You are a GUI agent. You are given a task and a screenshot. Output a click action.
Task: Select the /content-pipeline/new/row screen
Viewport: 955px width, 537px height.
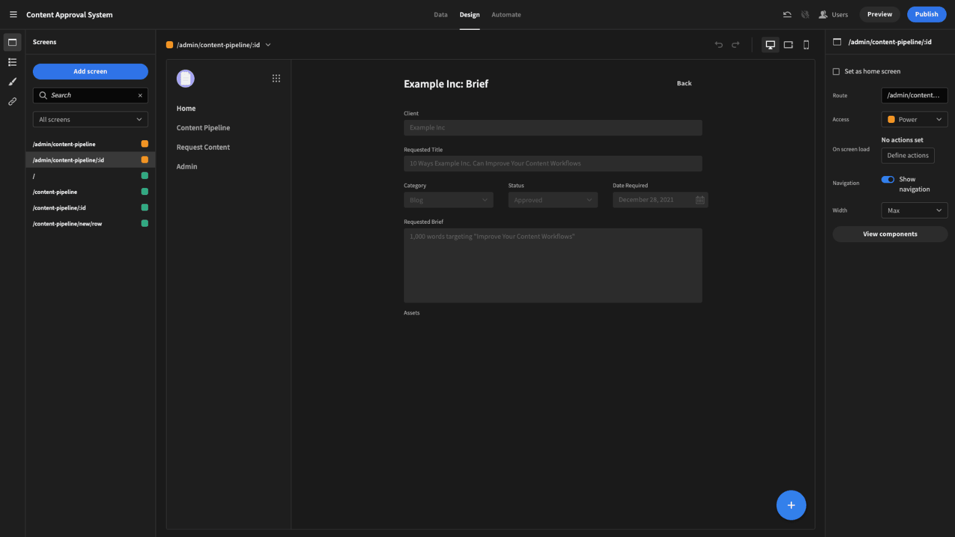[91, 224]
